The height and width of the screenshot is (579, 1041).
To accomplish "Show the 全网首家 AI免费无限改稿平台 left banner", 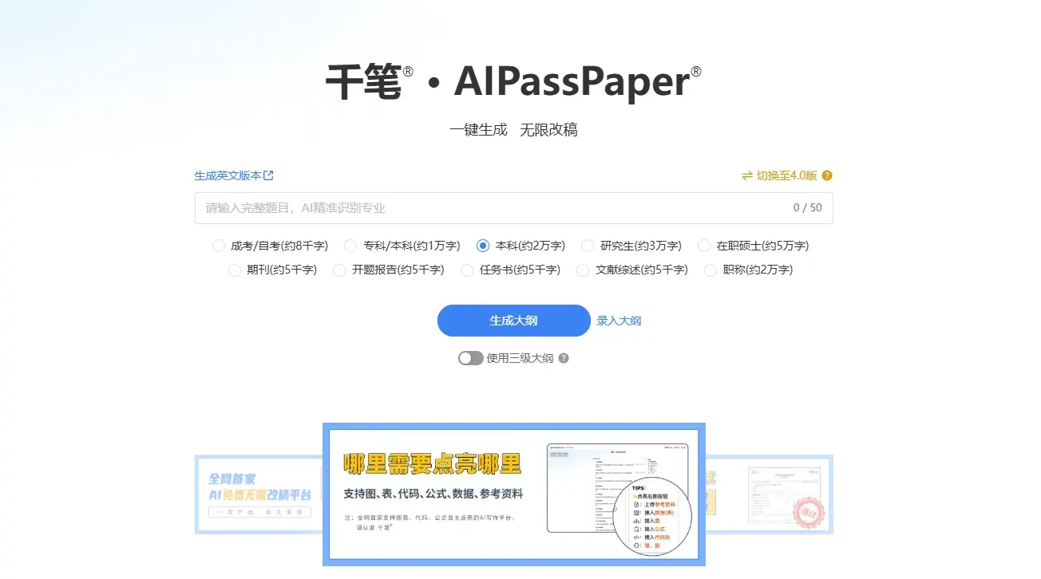I will [x=258, y=494].
